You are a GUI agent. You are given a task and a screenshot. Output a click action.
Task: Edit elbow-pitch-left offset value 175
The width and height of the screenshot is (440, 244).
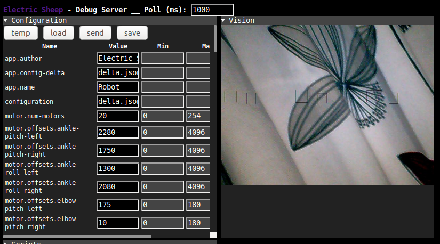point(118,205)
